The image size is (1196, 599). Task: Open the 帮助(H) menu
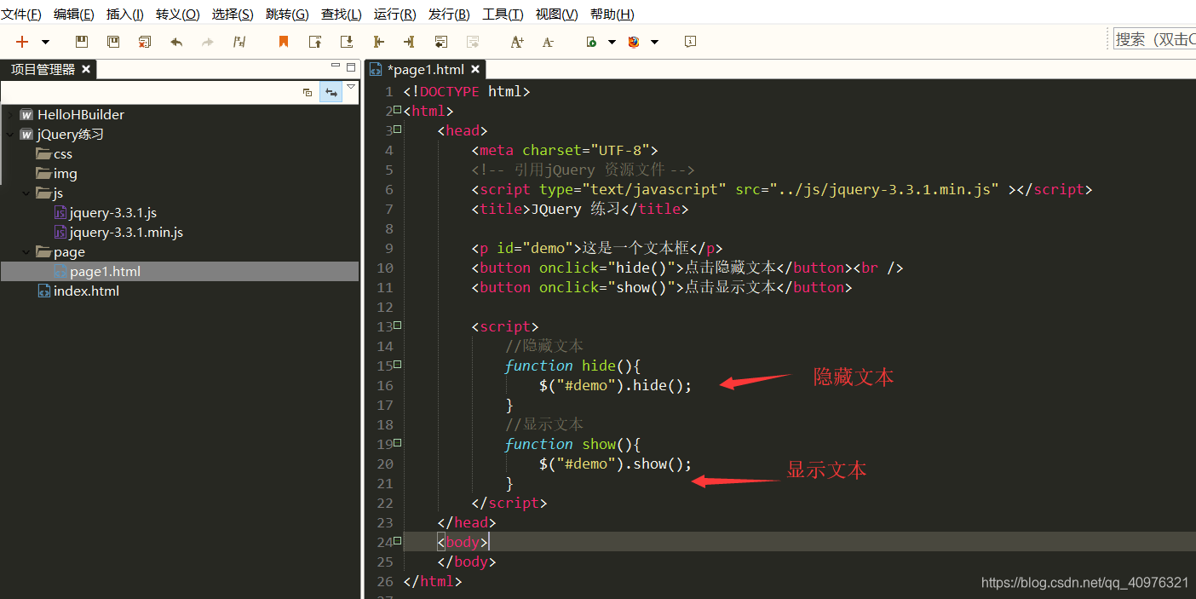point(612,14)
